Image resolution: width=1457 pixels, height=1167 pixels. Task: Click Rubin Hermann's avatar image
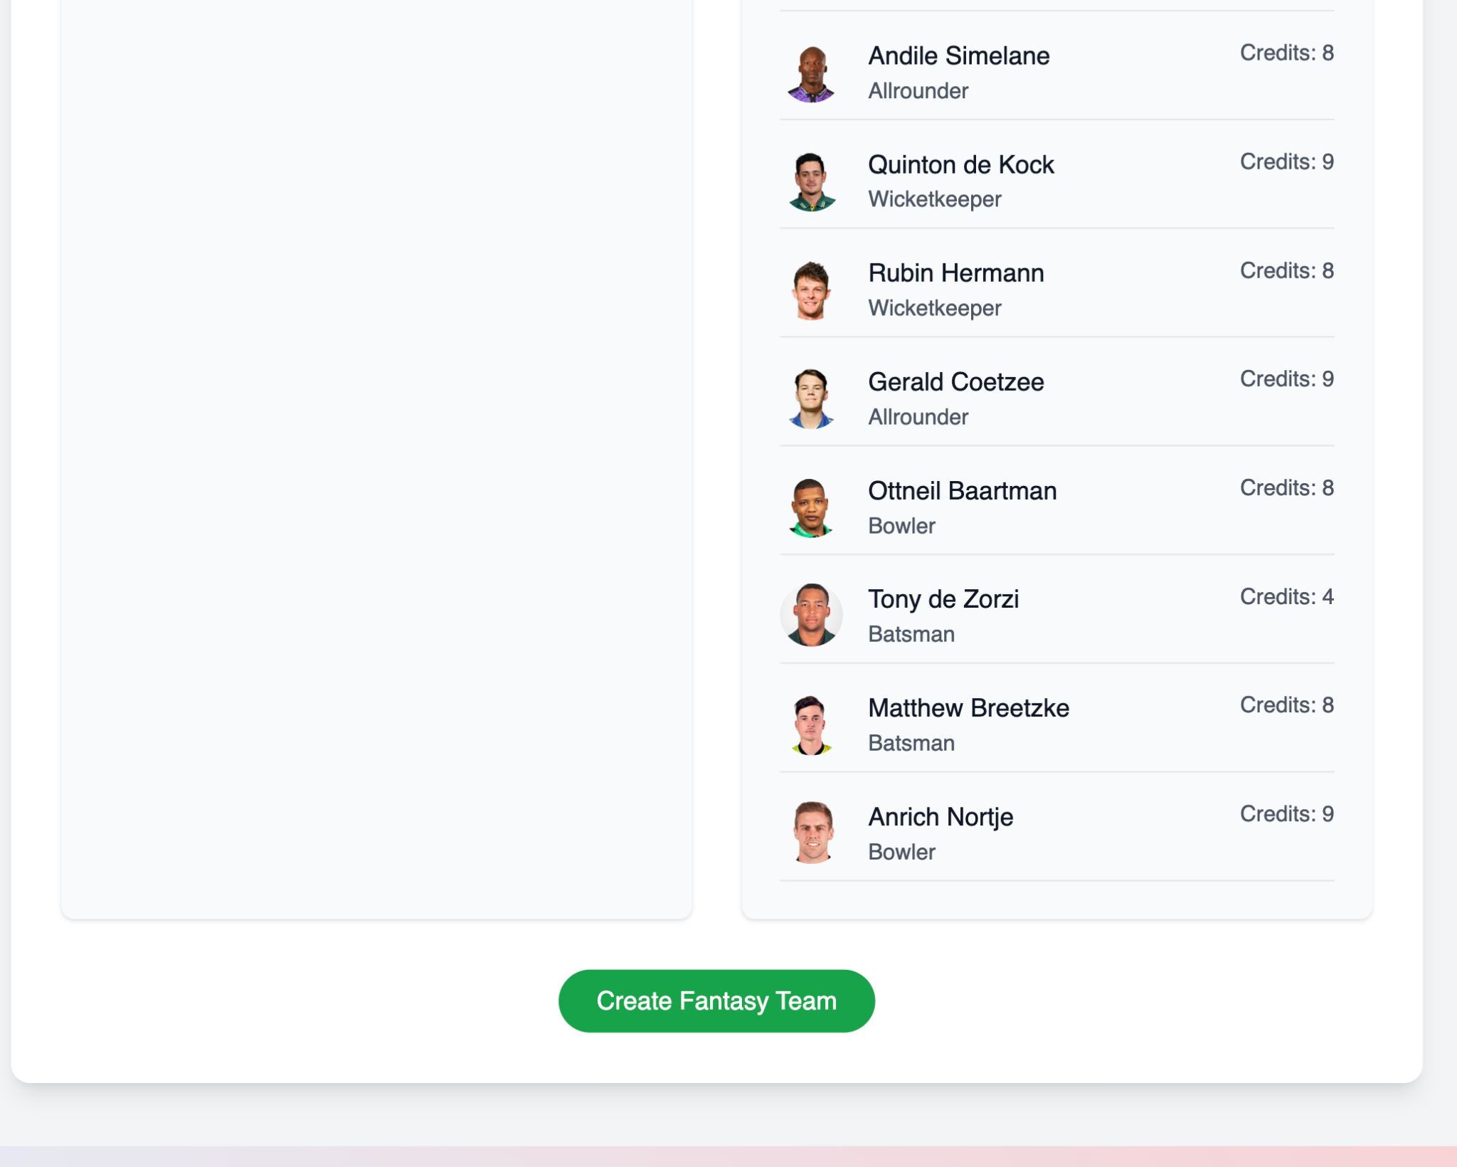pyautogui.click(x=811, y=291)
